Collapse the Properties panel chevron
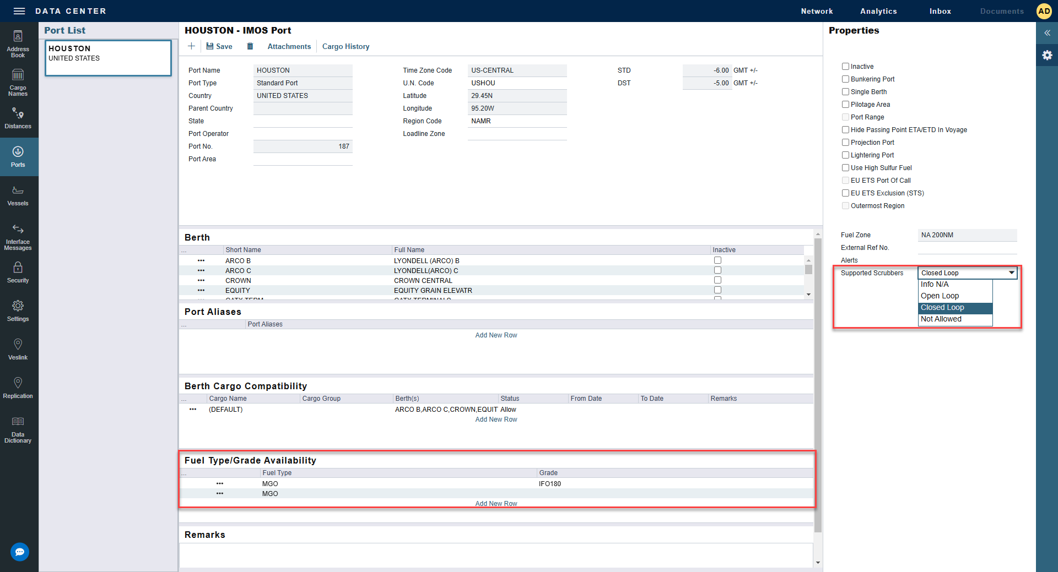 [1047, 33]
